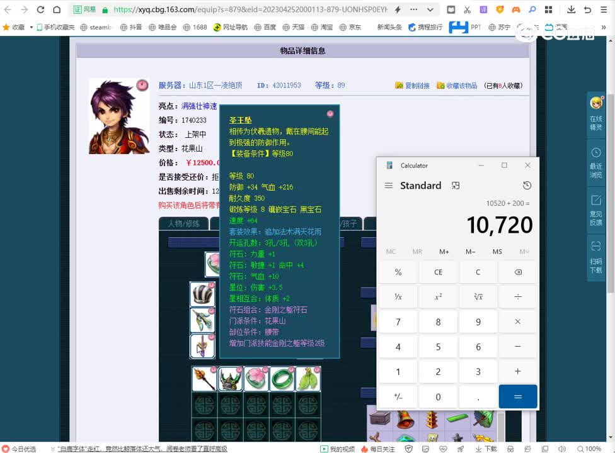Screen dimensions: 615x453
Task: Click the plus/minus sign toggle in Calculator
Action: coord(398,396)
